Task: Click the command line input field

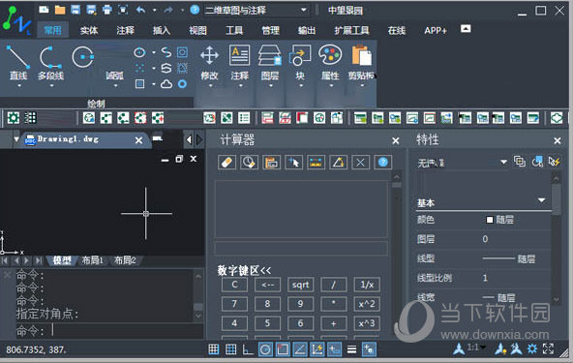Action: click(x=109, y=331)
